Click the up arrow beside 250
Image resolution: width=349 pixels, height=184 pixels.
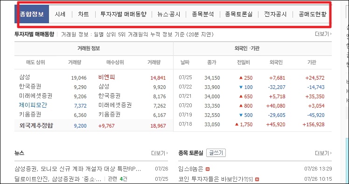(241, 78)
